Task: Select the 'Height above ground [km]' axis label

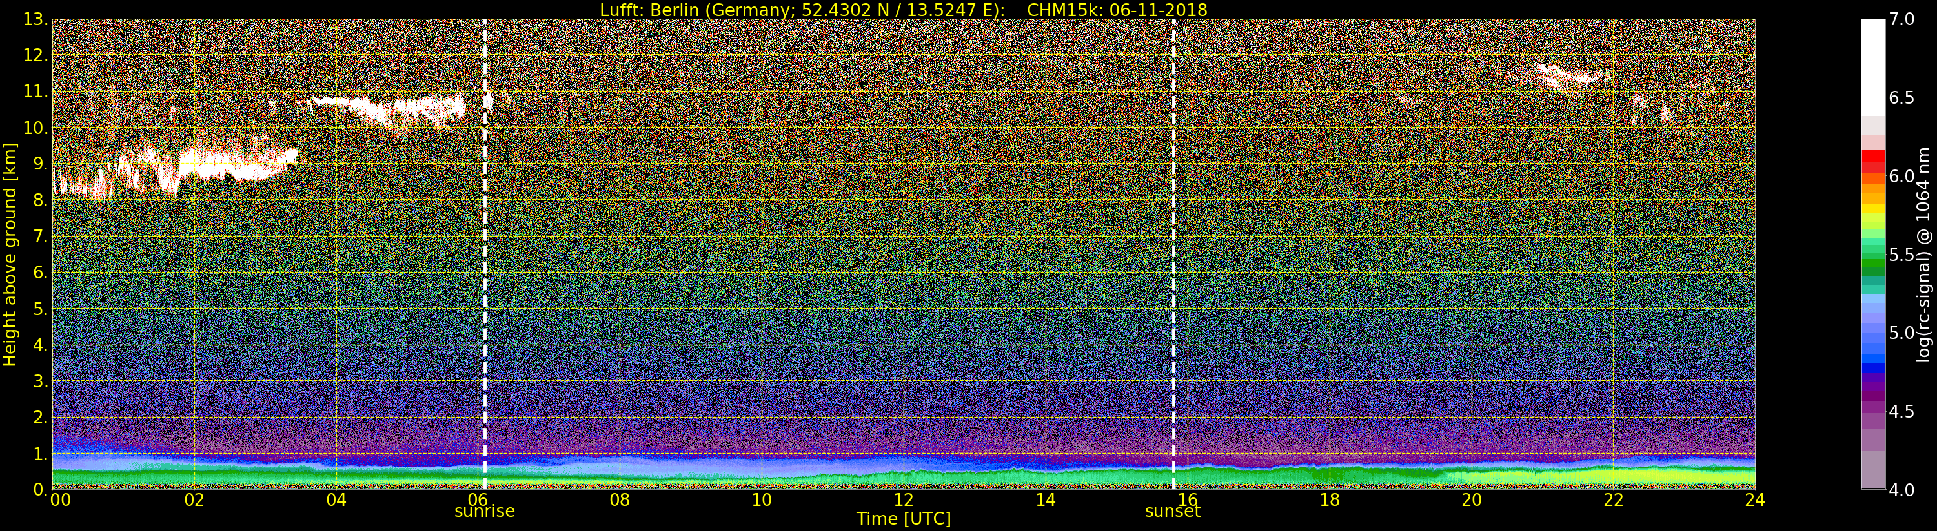Action: (x=10, y=255)
